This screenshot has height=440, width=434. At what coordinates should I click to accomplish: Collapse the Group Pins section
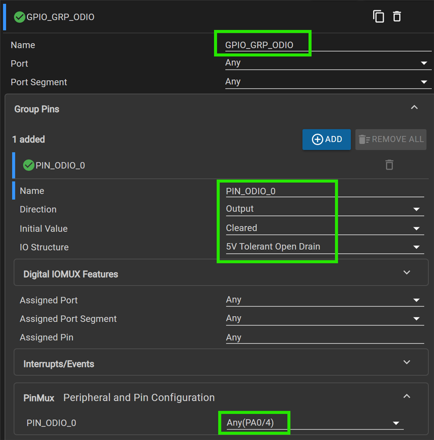(x=414, y=108)
